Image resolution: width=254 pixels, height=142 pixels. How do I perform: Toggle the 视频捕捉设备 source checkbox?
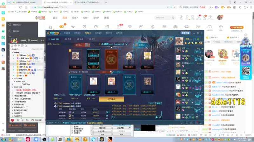(x=72, y=129)
